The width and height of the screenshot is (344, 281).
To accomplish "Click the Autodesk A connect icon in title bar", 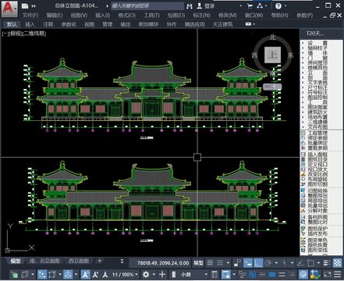I will coord(260,5).
